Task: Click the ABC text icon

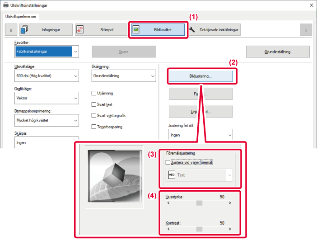Action: pos(171,174)
